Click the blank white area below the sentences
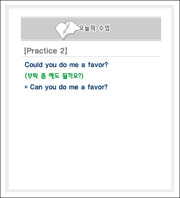The image size is (180, 198). pyautogui.click(x=90, y=139)
